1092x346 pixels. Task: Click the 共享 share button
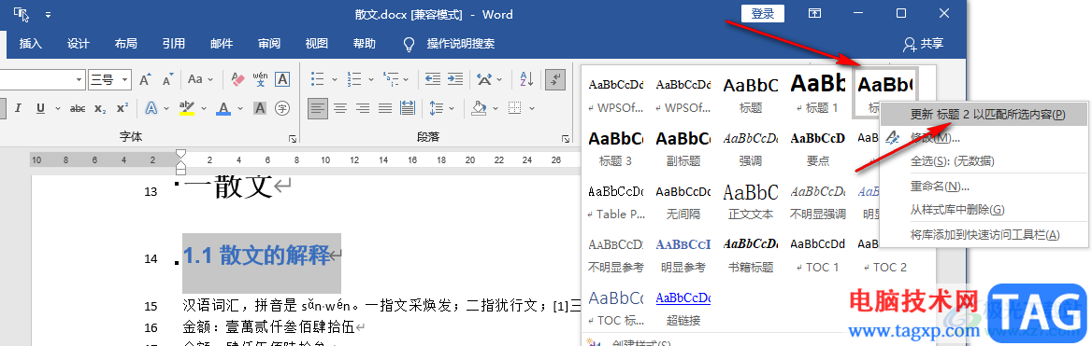pyautogui.click(x=924, y=44)
